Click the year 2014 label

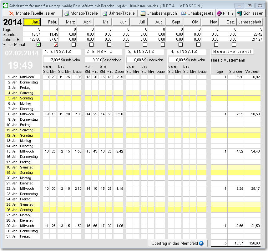pyautogui.click(x=13, y=22)
